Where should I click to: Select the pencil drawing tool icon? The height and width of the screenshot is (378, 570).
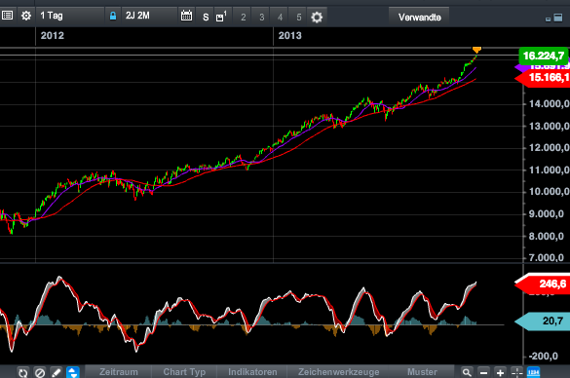point(56,372)
